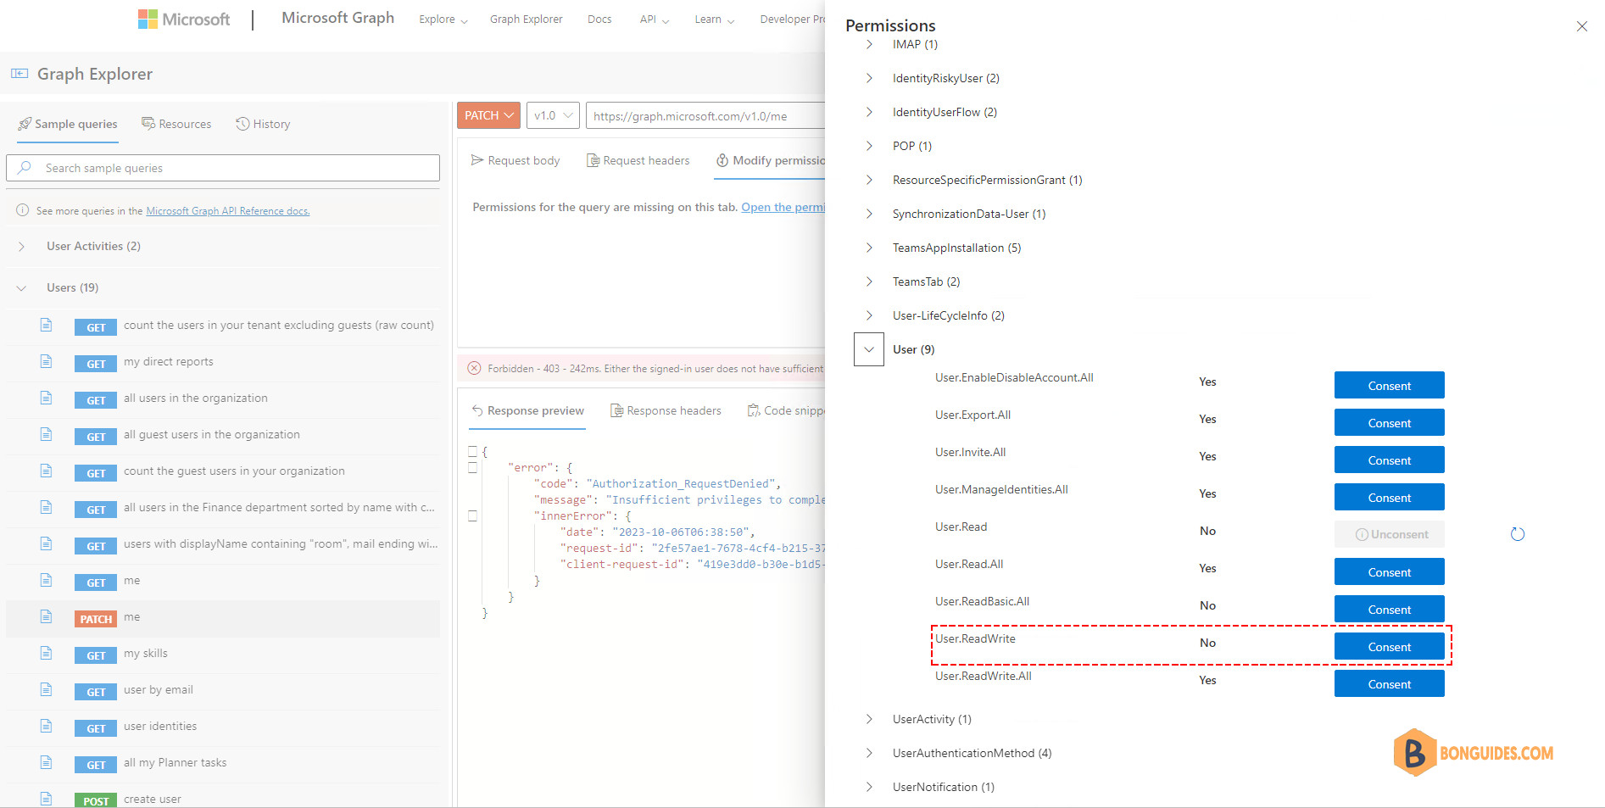This screenshot has width=1605, height=808.
Task: Open Graph Explorer nav link
Action: (526, 20)
